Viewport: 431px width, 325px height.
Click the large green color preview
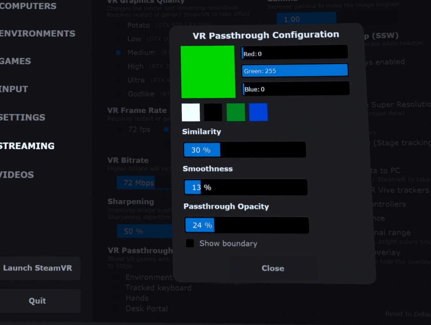click(208, 72)
